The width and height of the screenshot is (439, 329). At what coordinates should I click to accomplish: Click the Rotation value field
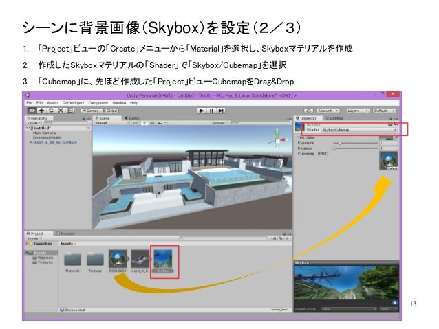389,148
